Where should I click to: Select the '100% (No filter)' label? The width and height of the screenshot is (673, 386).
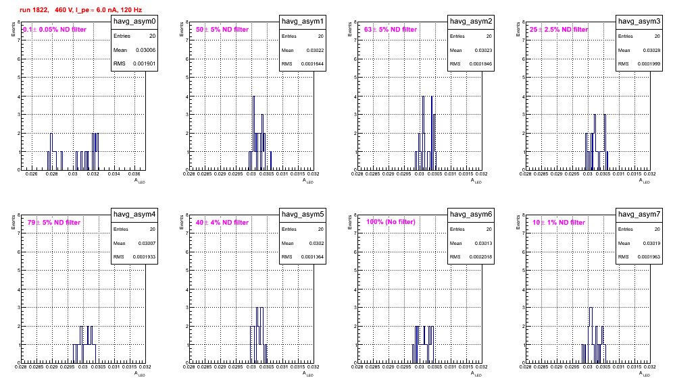(x=391, y=222)
